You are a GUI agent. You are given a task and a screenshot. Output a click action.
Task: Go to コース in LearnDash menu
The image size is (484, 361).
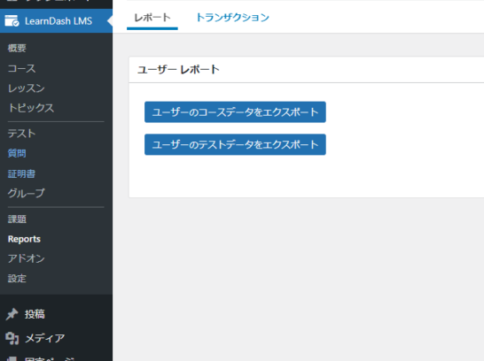[x=21, y=68]
